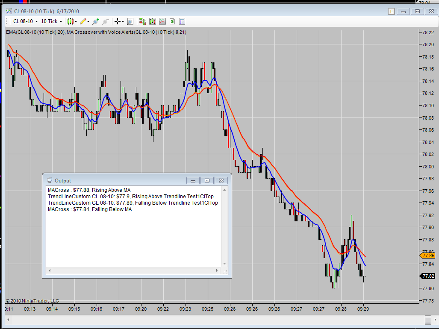Click the chart horizontal scrollbar thumb
This screenshot has height=329, width=439.
(x=428, y=320)
